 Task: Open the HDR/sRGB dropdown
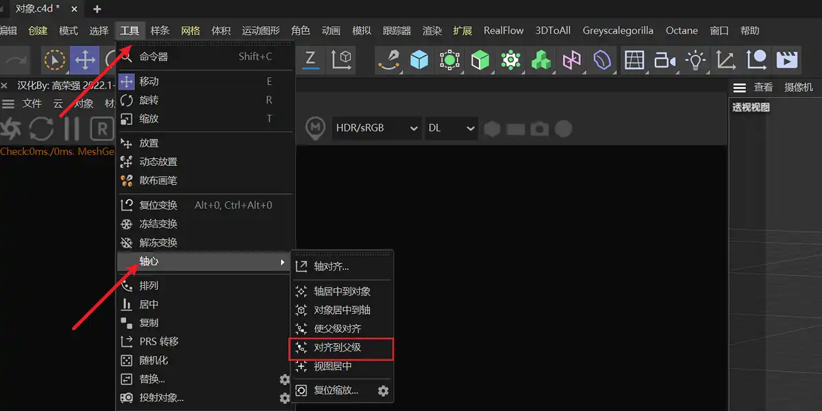(377, 128)
